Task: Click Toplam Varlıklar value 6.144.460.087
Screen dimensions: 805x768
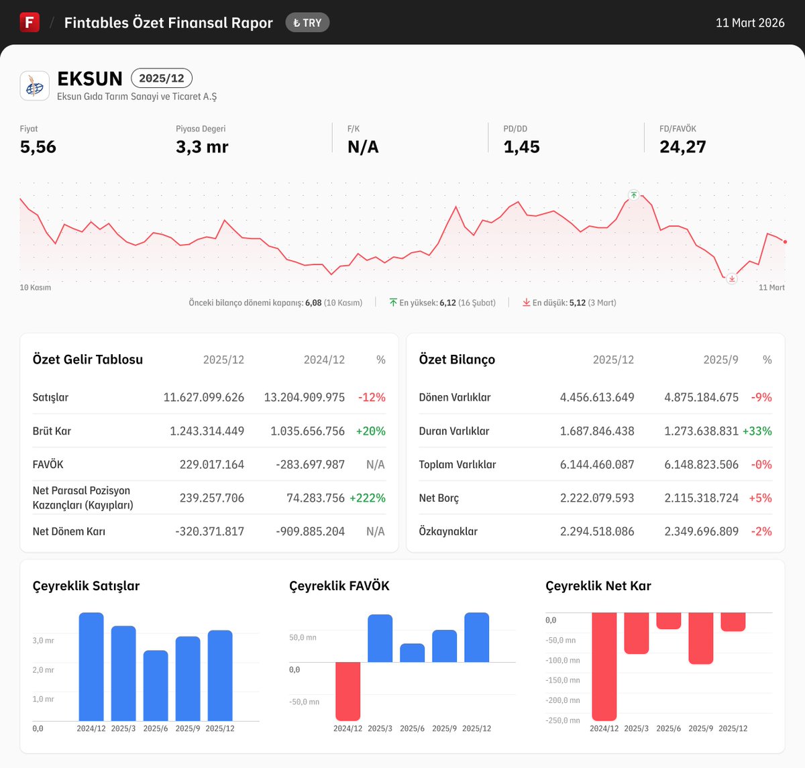Action: click(x=597, y=464)
